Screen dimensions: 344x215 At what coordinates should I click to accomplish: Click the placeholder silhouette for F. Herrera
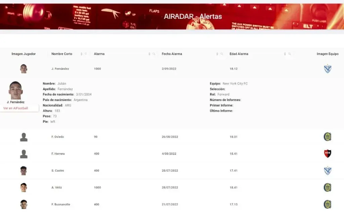click(24, 154)
